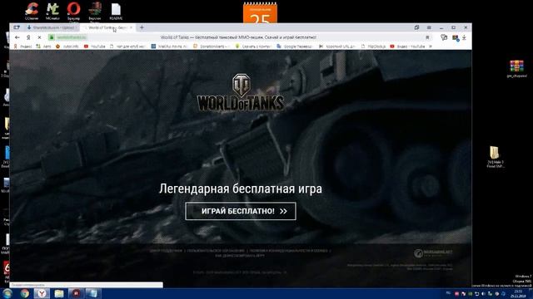Open Google Chrome from the taskbar
The height and width of the screenshot is (299, 533).
tap(24, 293)
